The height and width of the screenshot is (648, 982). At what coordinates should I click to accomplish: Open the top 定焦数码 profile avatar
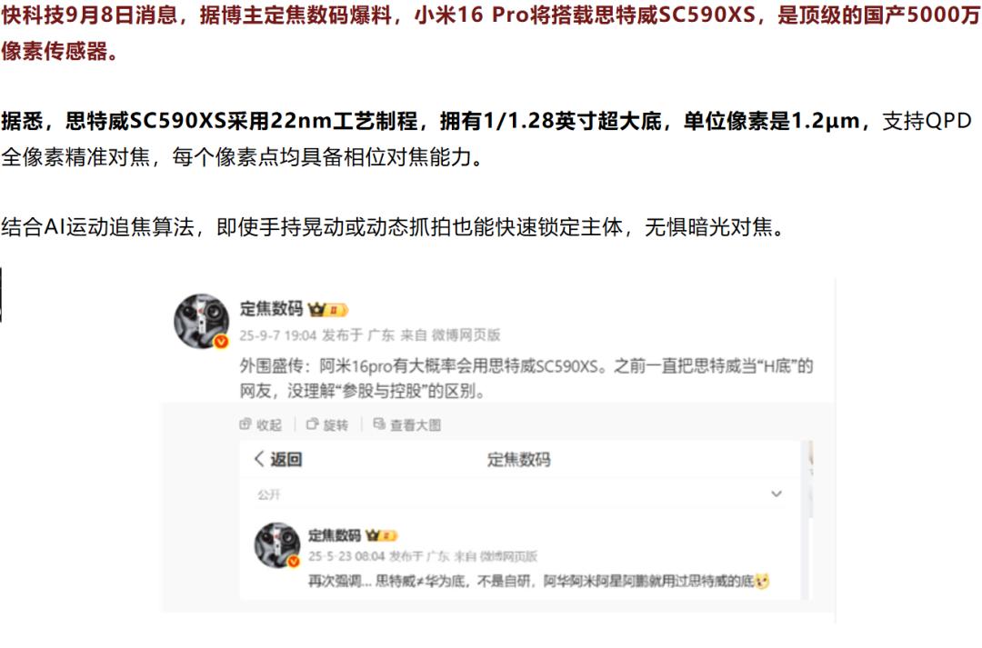[201, 321]
